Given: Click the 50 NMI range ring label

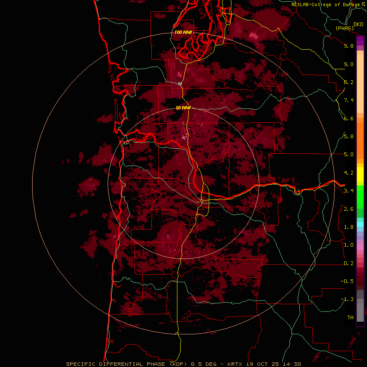Looking at the screenshot, I should 183,108.
